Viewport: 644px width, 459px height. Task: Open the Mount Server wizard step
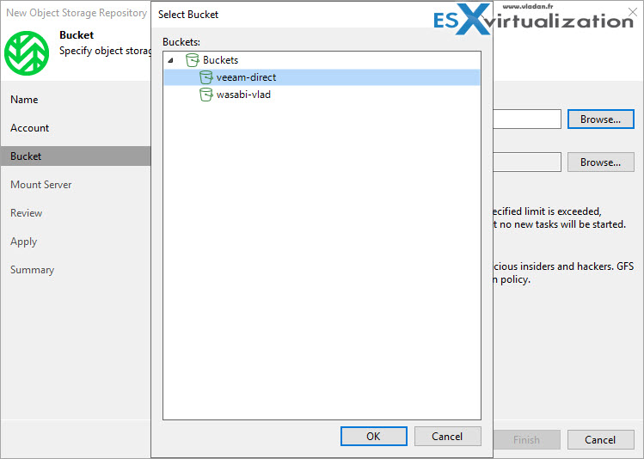point(41,185)
